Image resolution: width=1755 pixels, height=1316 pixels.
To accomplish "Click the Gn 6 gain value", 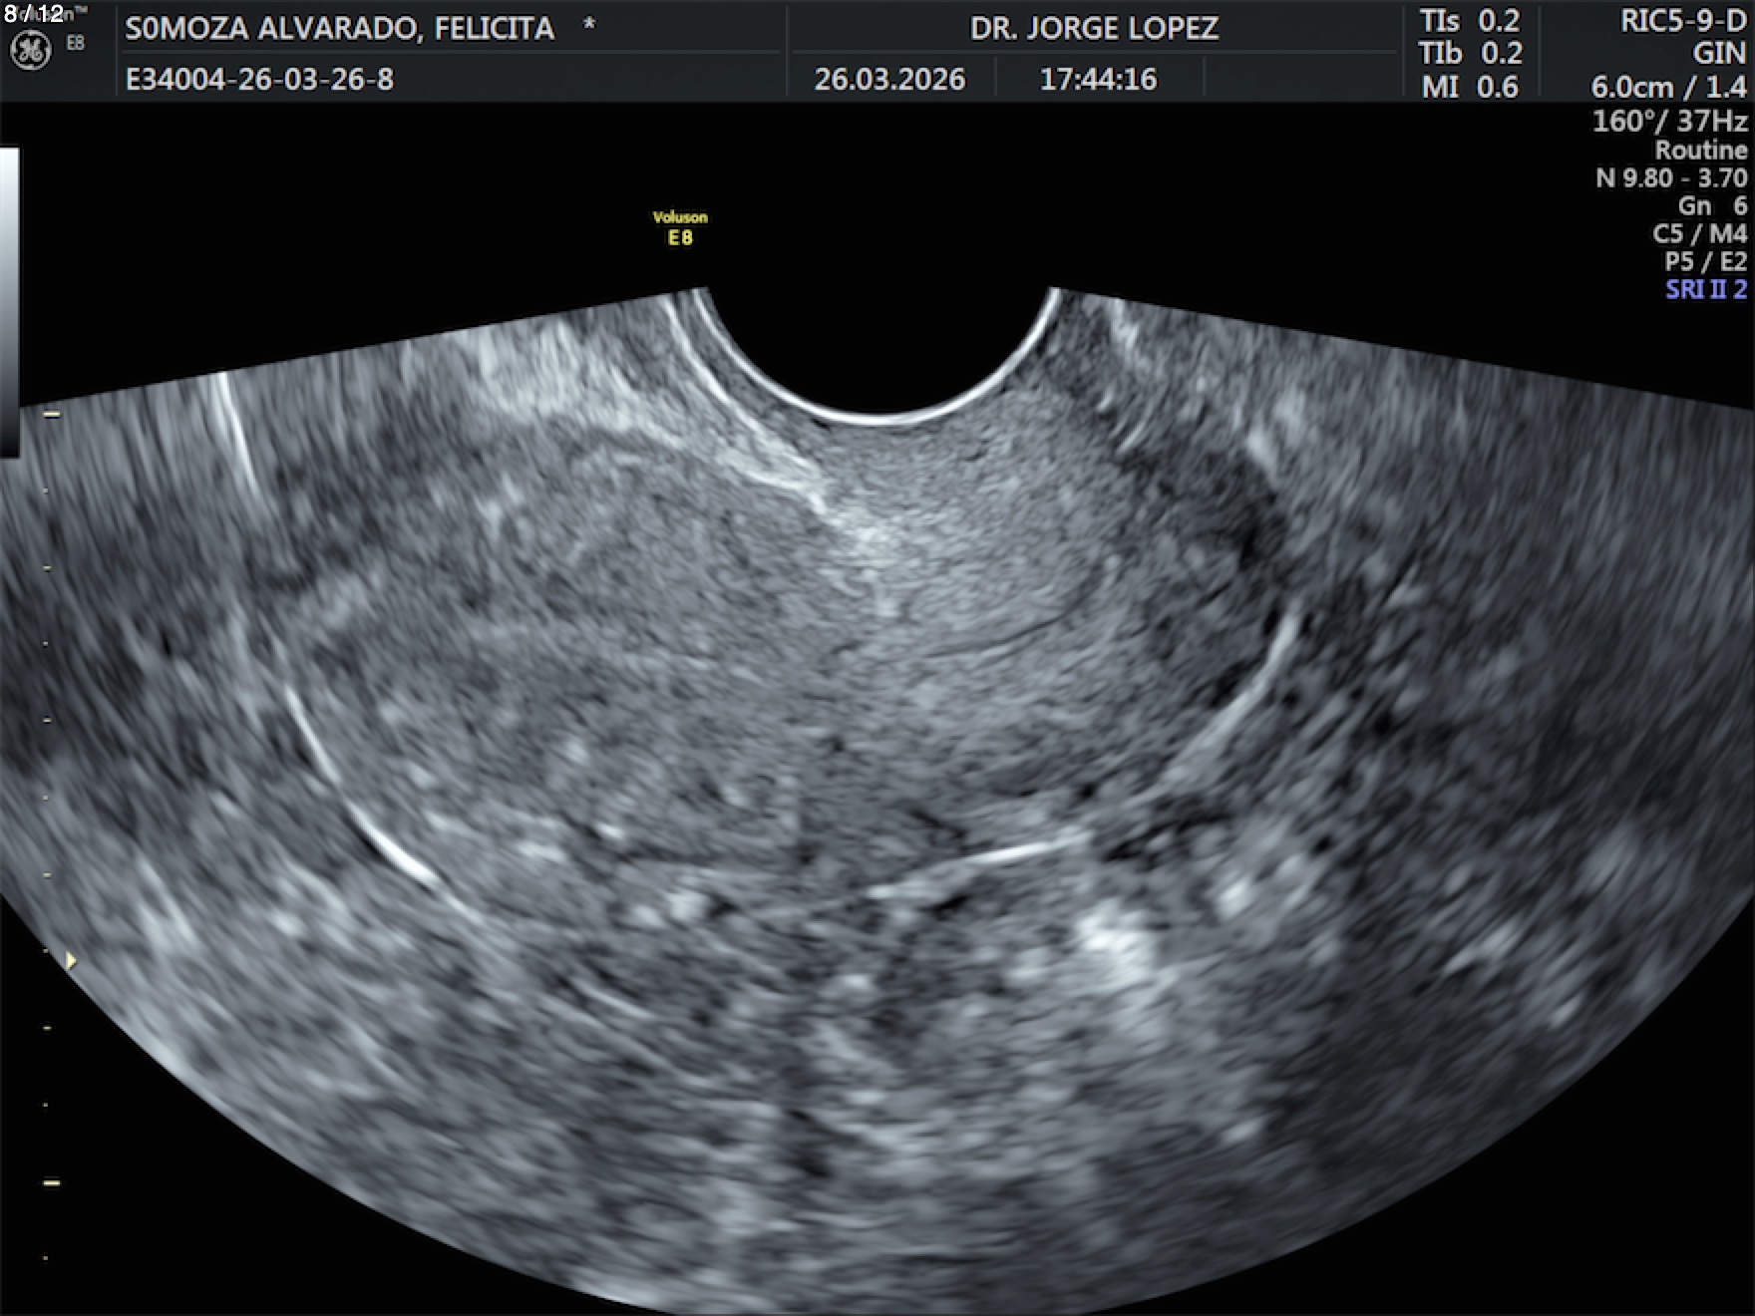I will (x=1712, y=205).
